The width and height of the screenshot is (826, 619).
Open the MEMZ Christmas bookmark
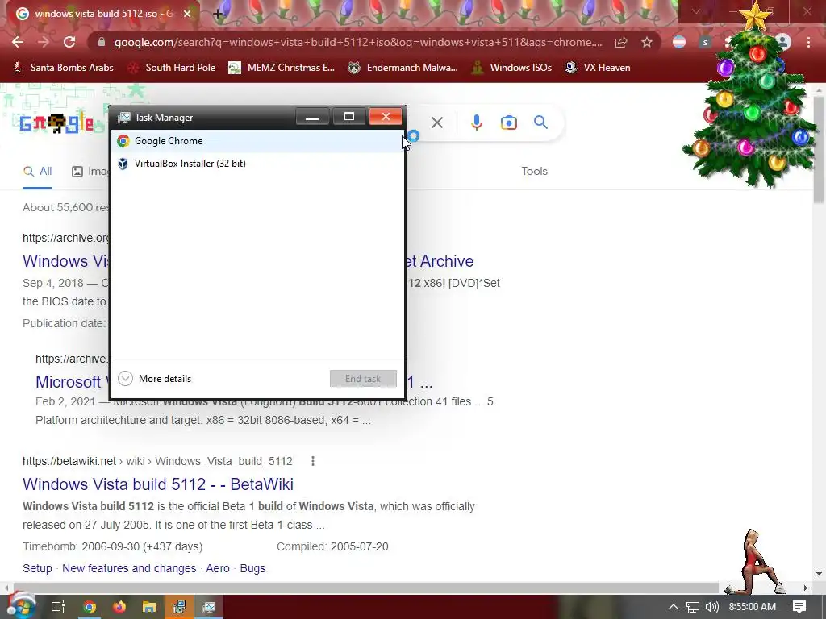[282, 68]
